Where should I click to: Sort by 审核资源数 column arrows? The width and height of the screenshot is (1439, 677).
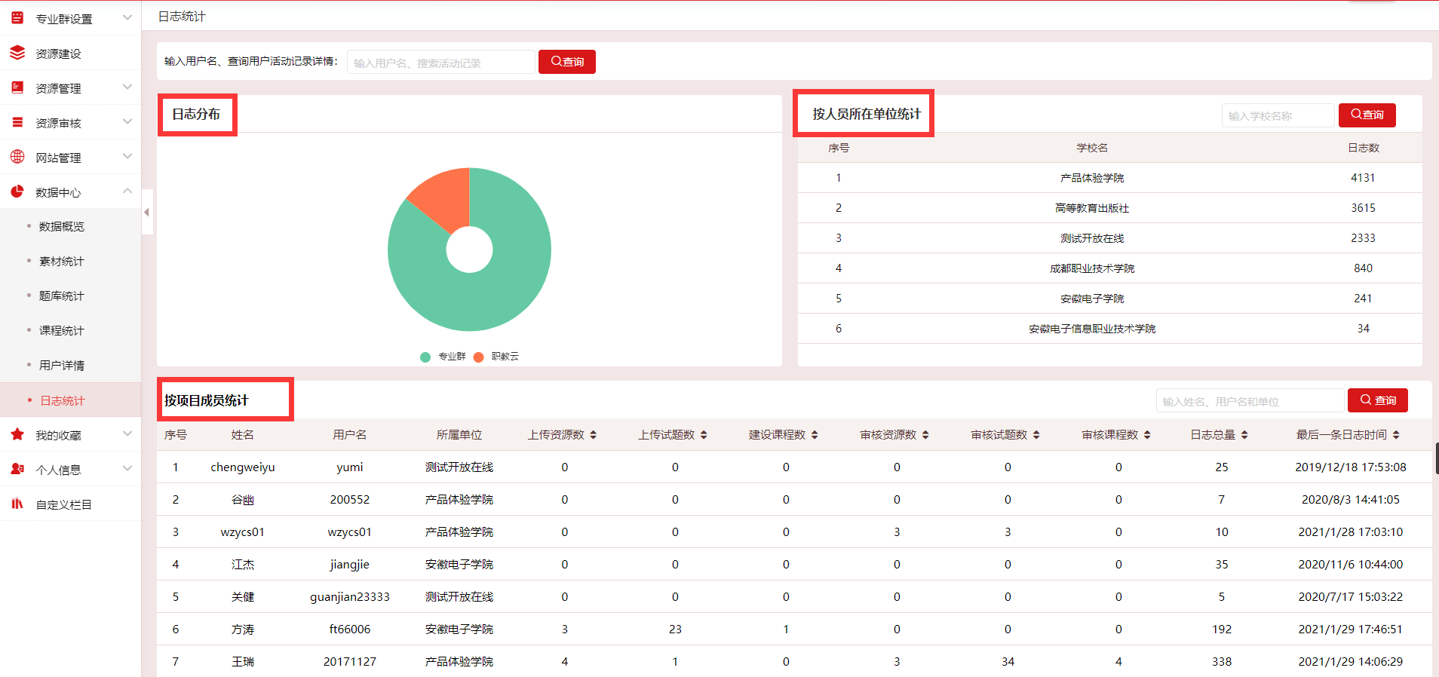[925, 435]
